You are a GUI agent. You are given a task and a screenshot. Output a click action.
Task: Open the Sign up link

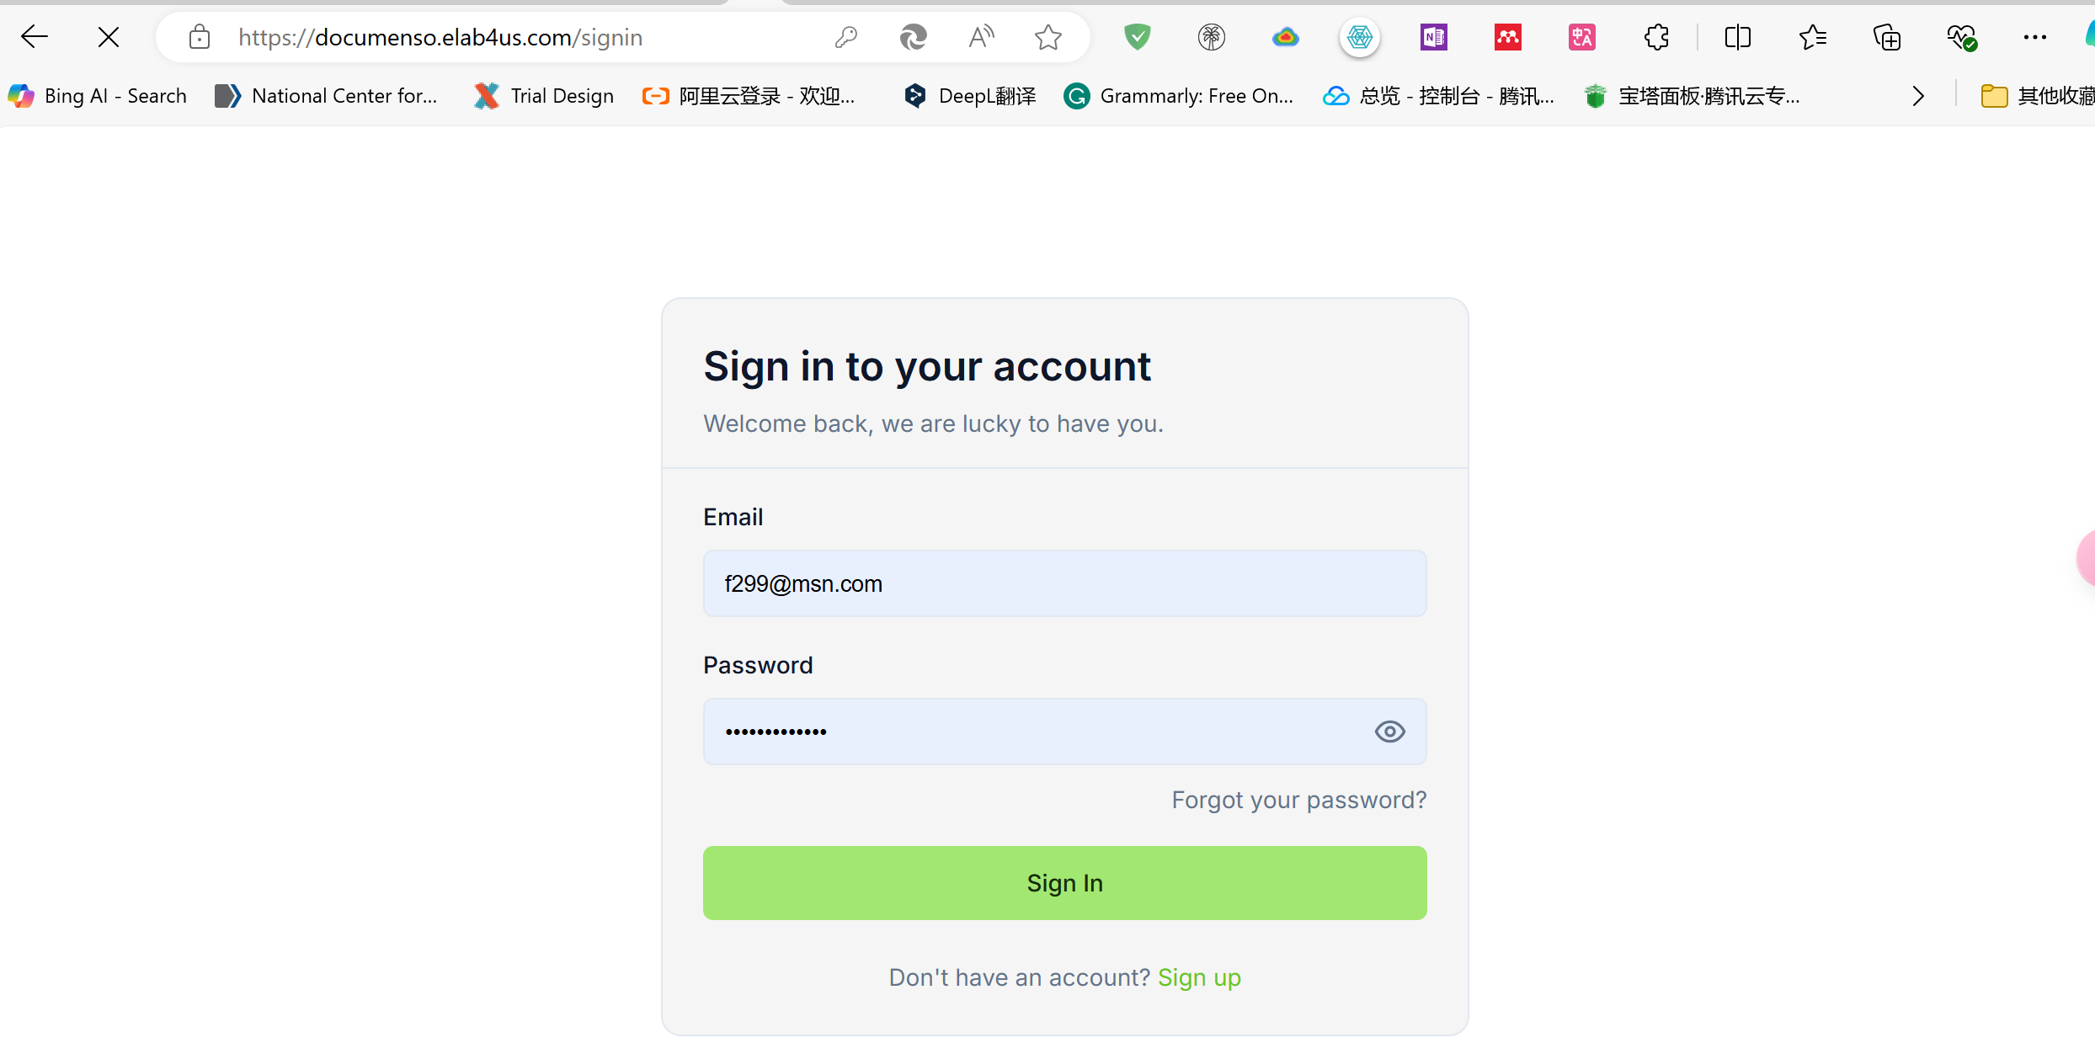[1199, 977]
